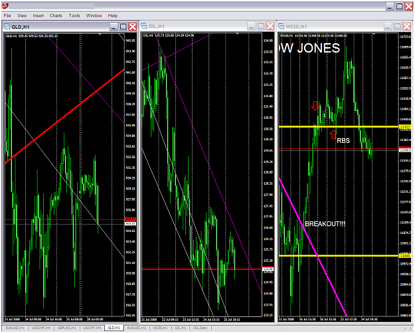
Task: Select the JONES title text on WS30 chart
Action: pyautogui.click(x=319, y=48)
